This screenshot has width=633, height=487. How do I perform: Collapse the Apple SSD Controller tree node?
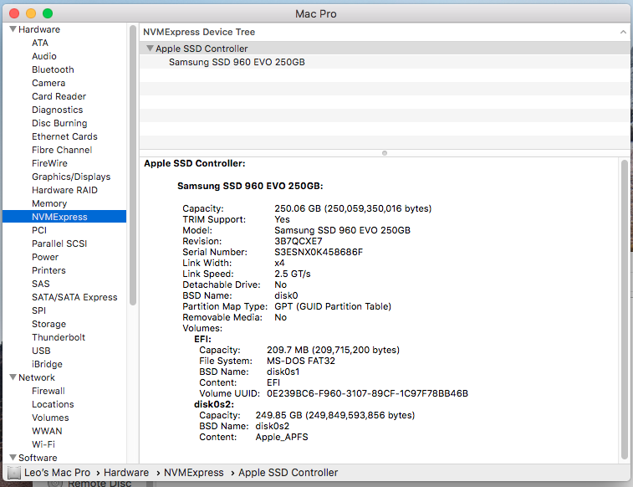click(x=150, y=49)
